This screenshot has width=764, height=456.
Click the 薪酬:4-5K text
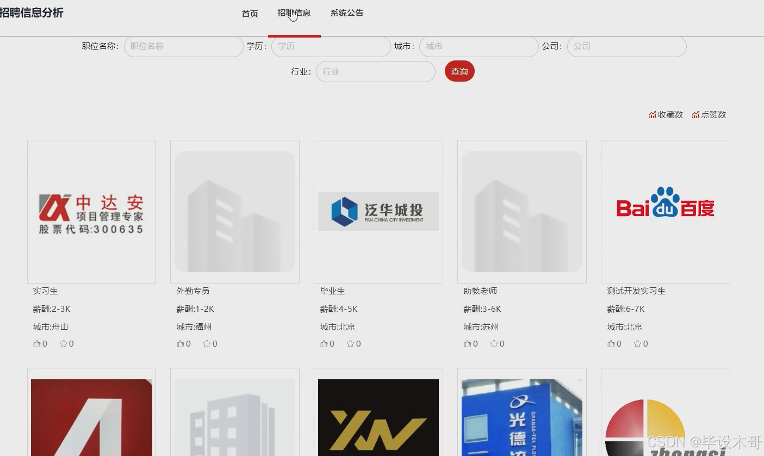click(x=339, y=309)
